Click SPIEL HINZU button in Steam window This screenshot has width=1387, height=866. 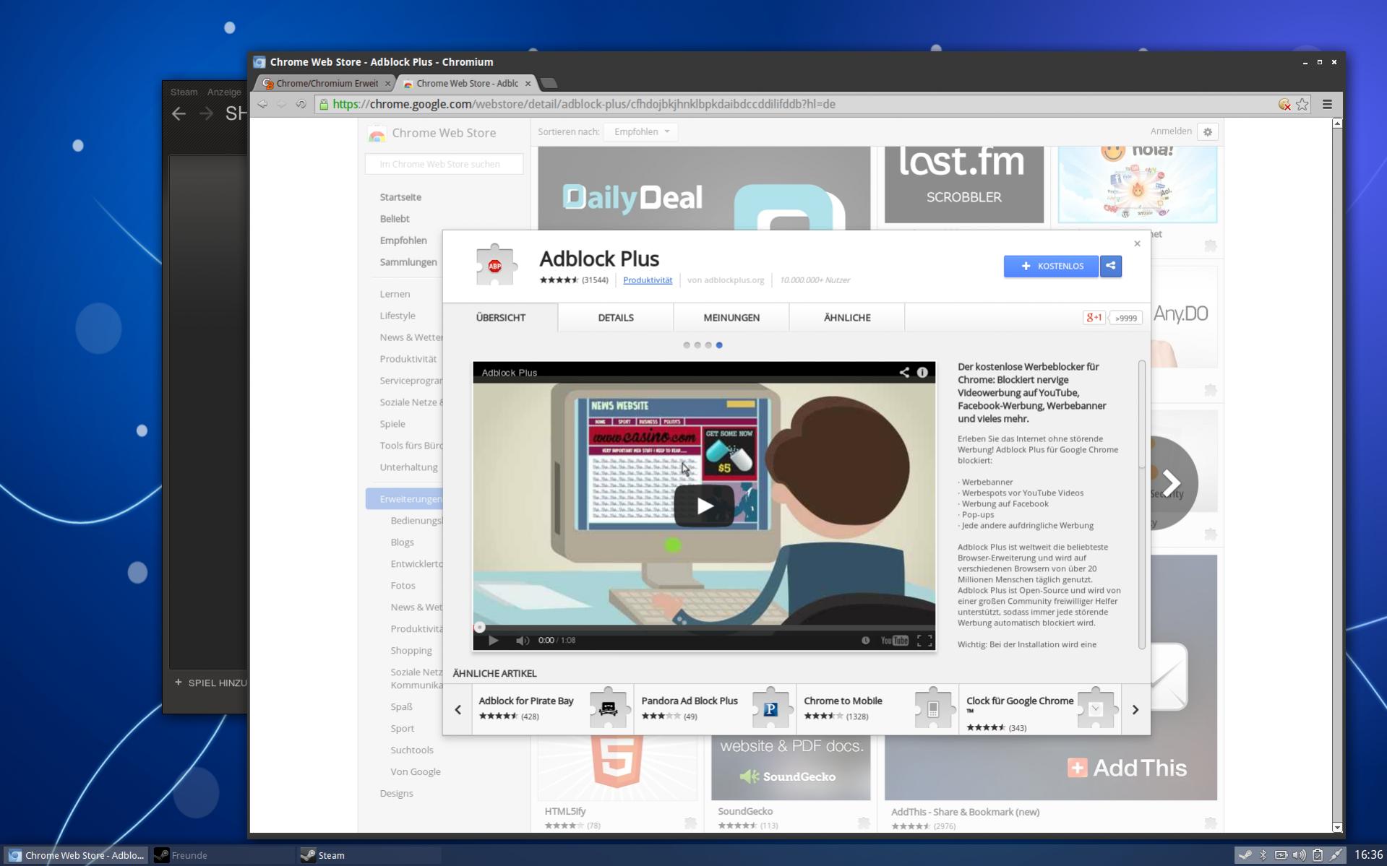[211, 683]
